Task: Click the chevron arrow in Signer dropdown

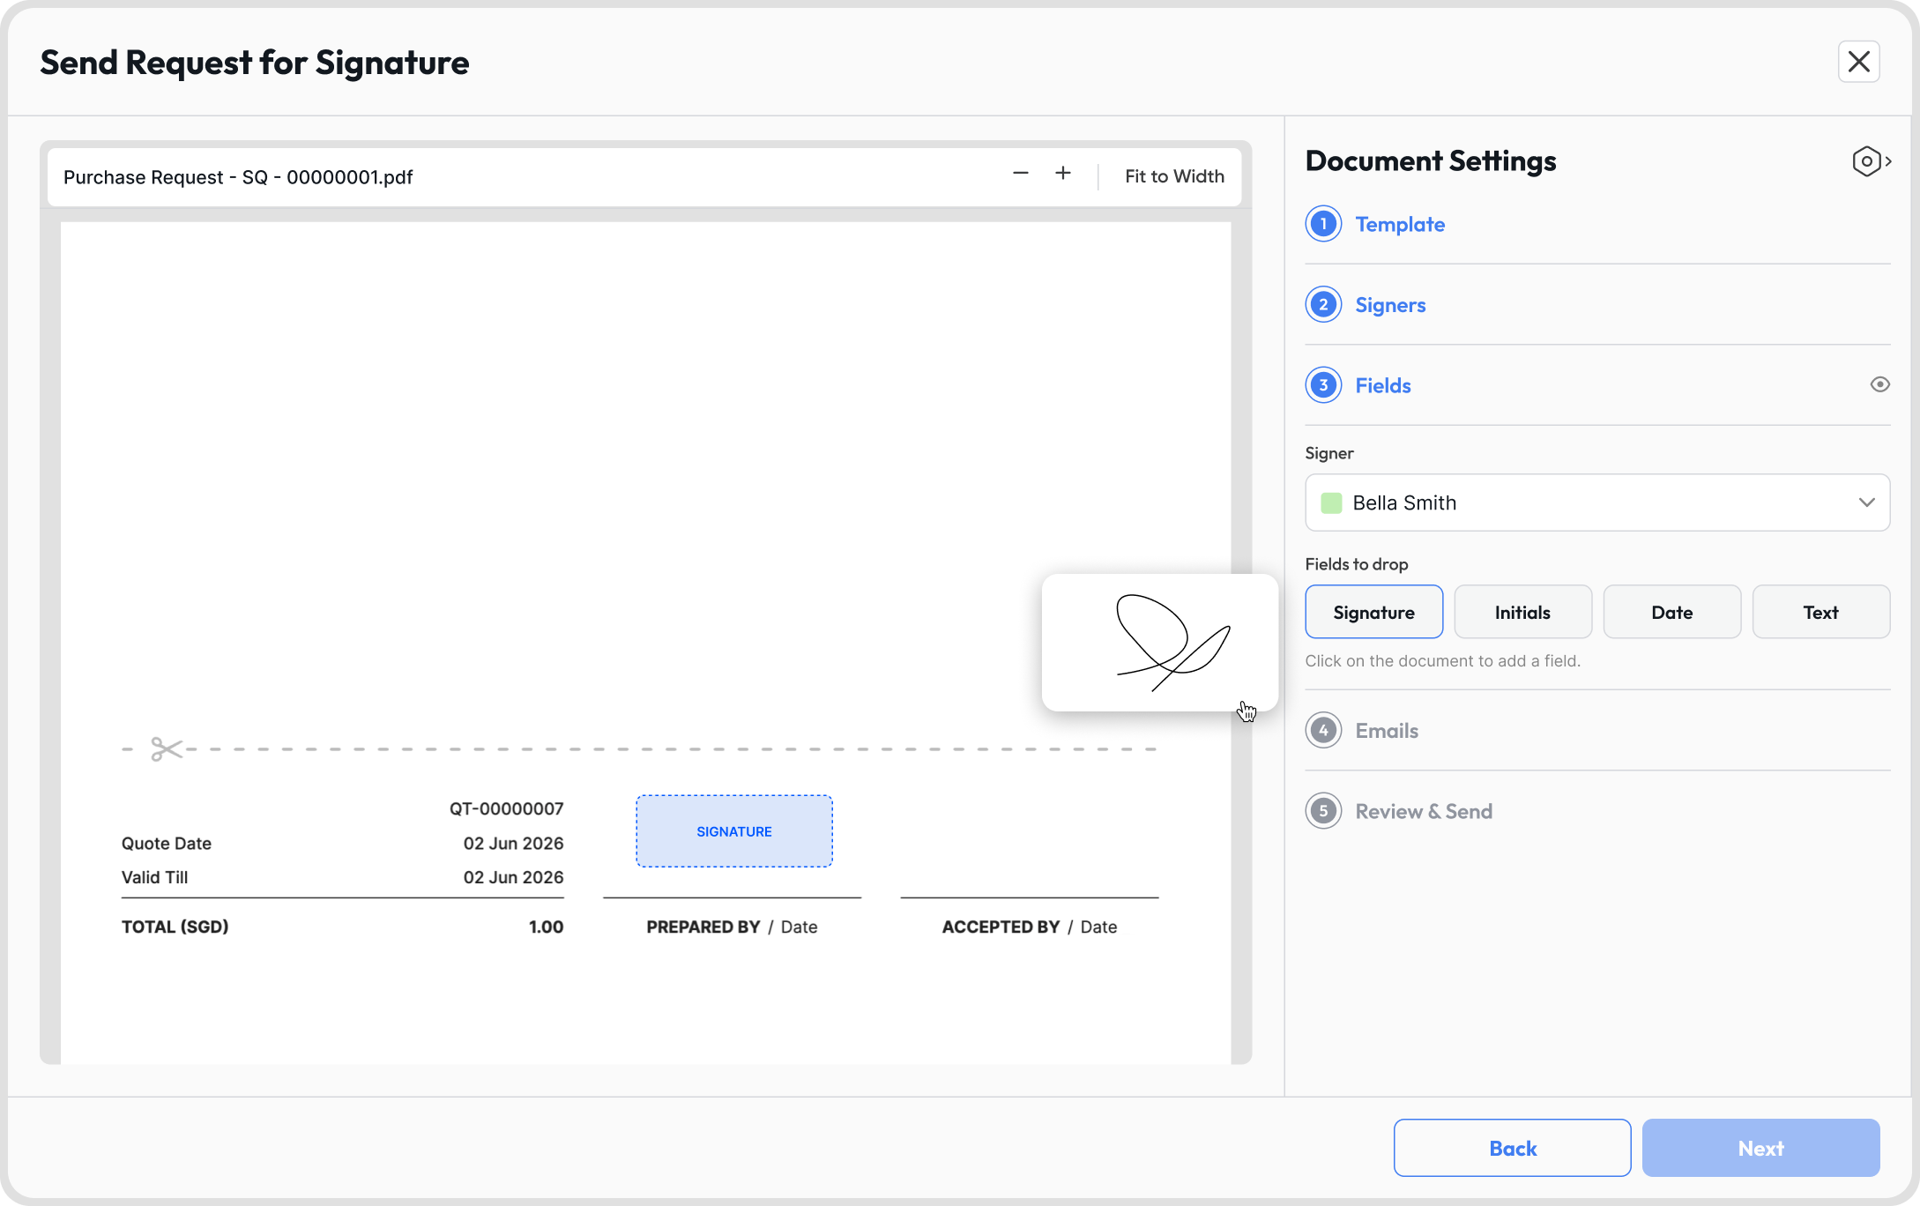Action: 1866,502
